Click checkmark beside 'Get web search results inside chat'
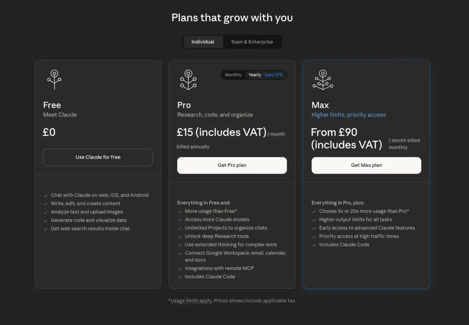The width and height of the screenshot is (469, 325). (x=46, y=229)
